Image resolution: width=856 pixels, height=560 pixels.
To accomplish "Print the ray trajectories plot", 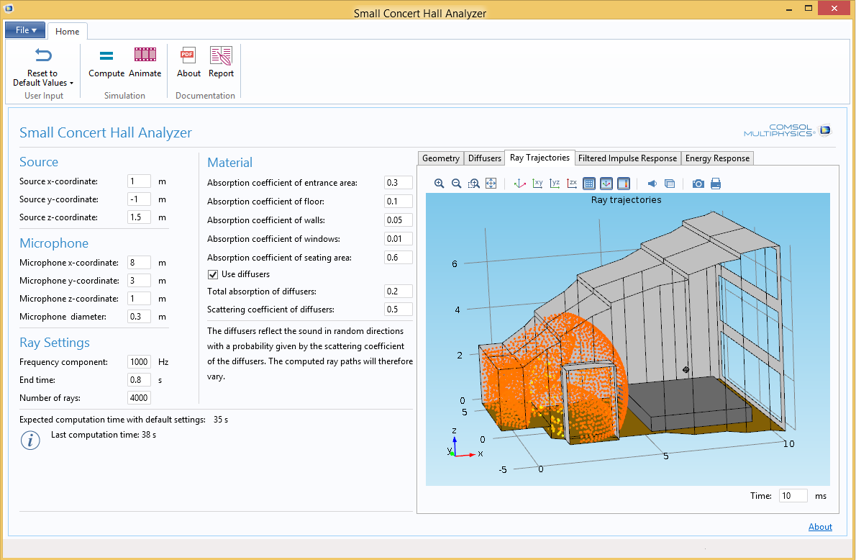I will point(716,184).
